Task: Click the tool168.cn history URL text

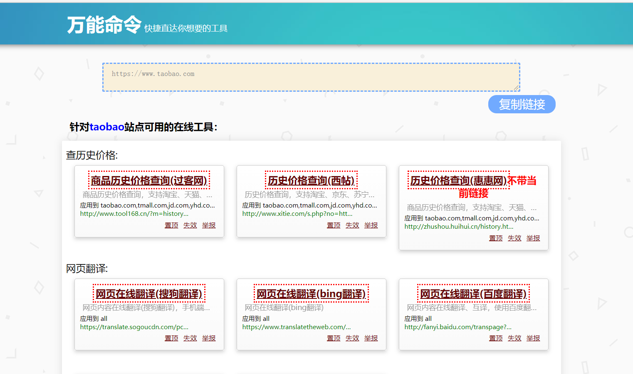Action: 134,214
